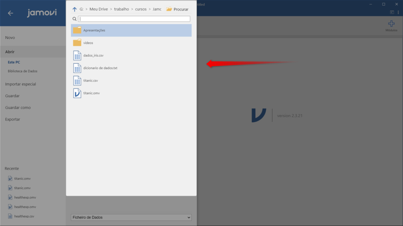Image resolution: width=403 pixels, height=226 pixels.
Task: Click the dados_iris.csv file icon
Action: (x=77, y=55)
